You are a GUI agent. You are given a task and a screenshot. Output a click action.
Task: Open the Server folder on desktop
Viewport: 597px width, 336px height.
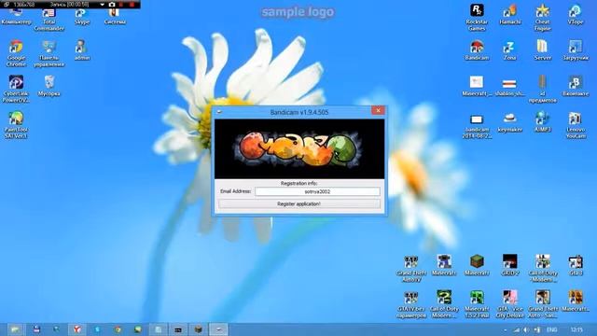coord(543,50)
